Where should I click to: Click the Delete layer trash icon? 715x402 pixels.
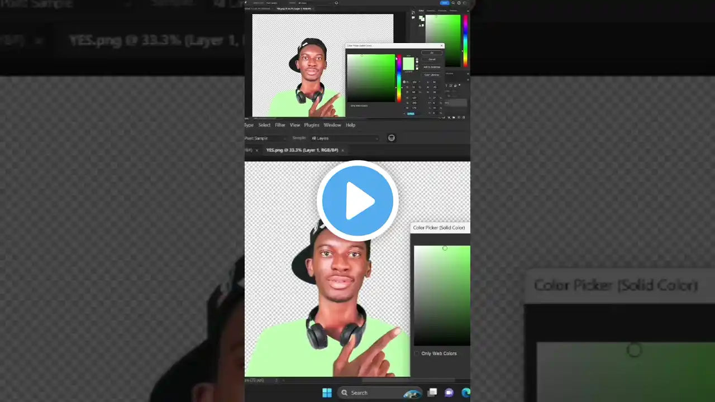coord(463,117)
